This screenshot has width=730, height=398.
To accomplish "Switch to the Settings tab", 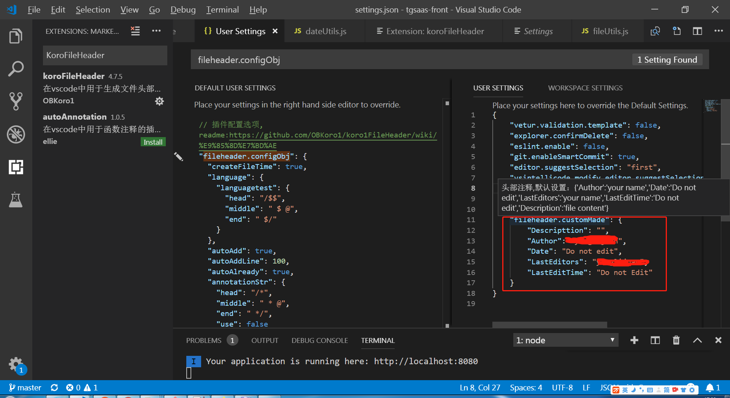I will click(538, 31).
